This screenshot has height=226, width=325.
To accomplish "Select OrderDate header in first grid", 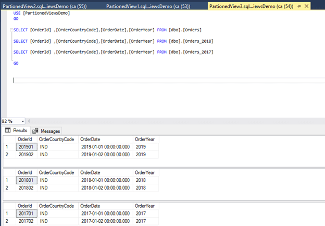I will 106,139.
